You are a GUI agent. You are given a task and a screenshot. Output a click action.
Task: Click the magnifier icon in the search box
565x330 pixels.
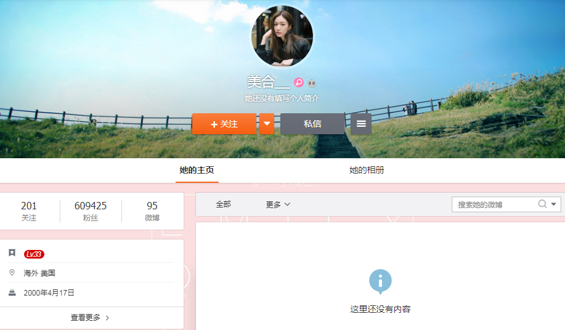pos(542,204)
